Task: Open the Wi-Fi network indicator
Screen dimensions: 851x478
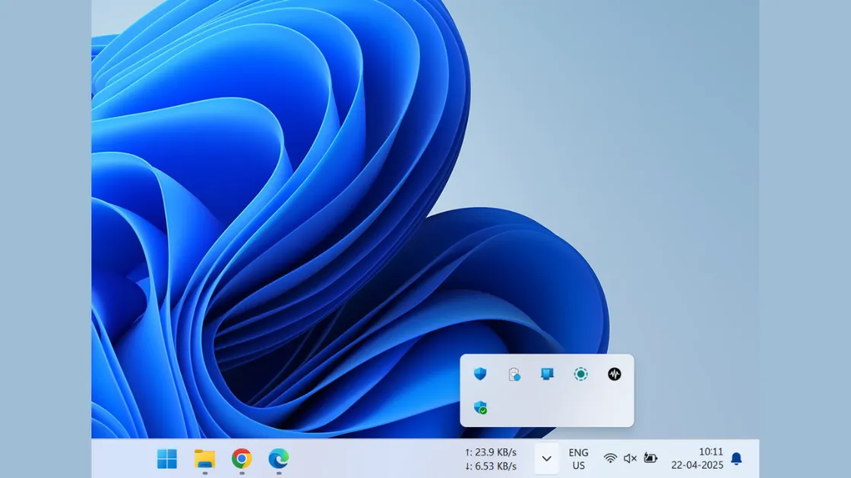Action: (x=610, y=458)
